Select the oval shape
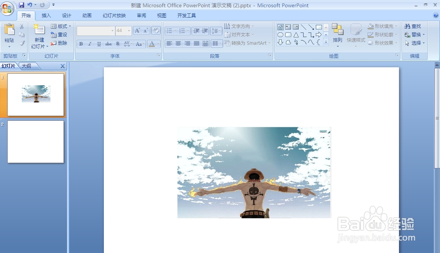Viewport: 440px width, 253px height. (280, 35)
